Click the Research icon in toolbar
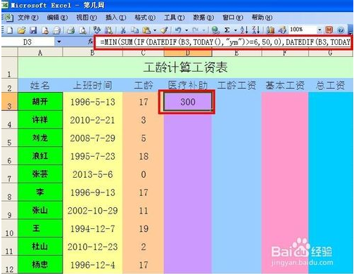The image size is (354, 274). click(108, 30)
